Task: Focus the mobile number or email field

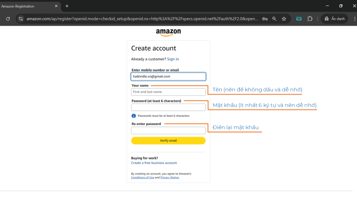Action: coord(168,76)
